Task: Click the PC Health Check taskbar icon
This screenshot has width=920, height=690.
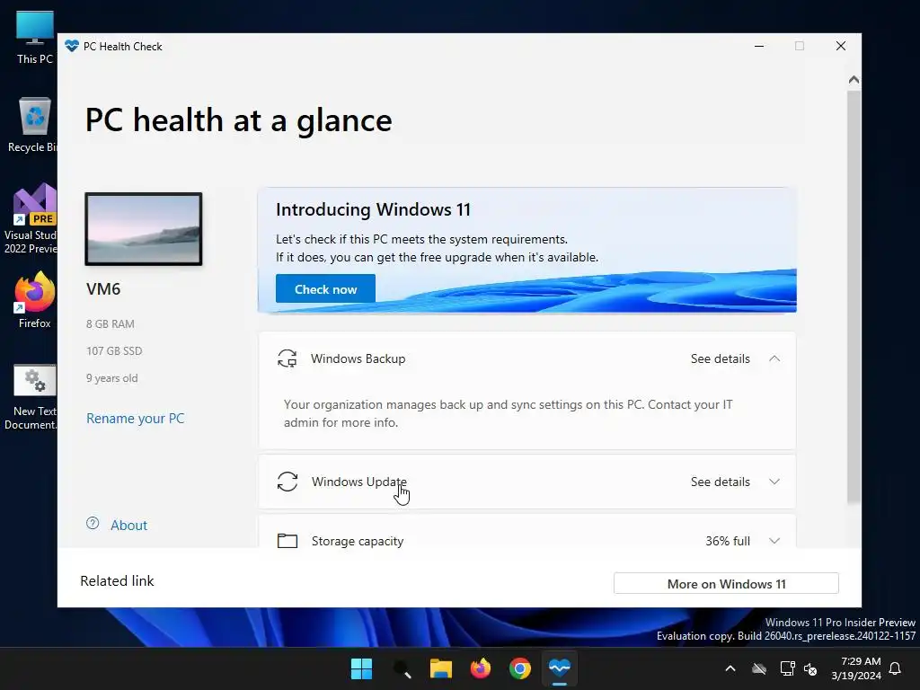Action: pyautogui.click(x=560, y=668)
